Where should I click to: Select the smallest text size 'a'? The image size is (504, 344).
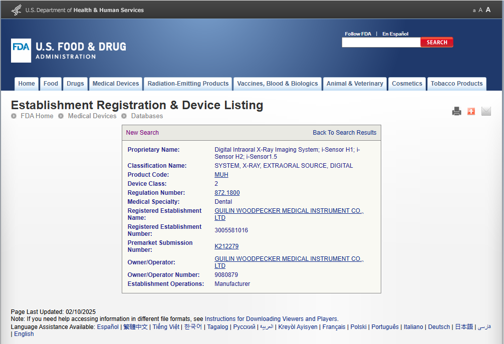(x=474, y=11)
